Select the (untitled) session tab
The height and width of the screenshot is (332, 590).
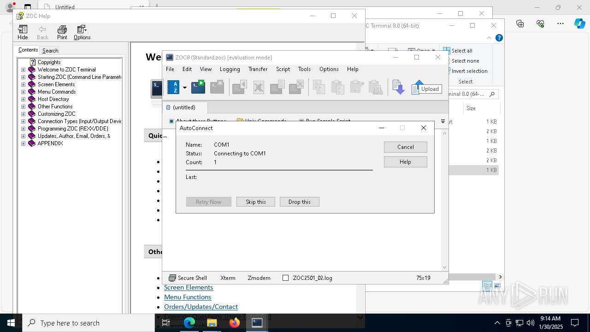point(184,107)
